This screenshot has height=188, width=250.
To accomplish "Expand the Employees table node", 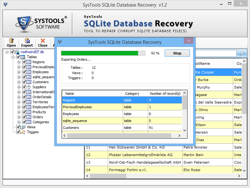I will (19, 72).
